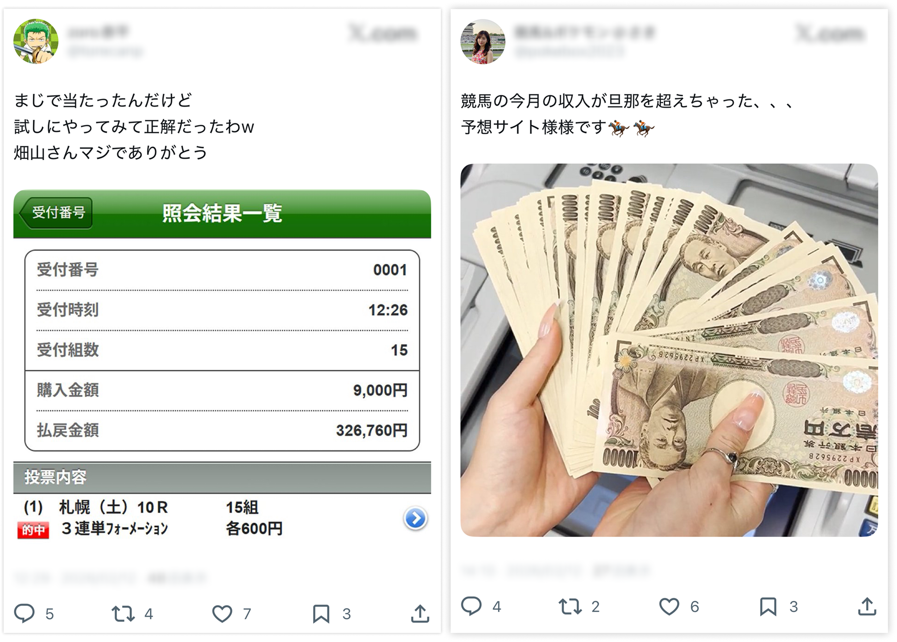Viewport: 897px width, 642px height.
Task: Open the banknotes photo in right post
Action: click(x=669, y=350)
